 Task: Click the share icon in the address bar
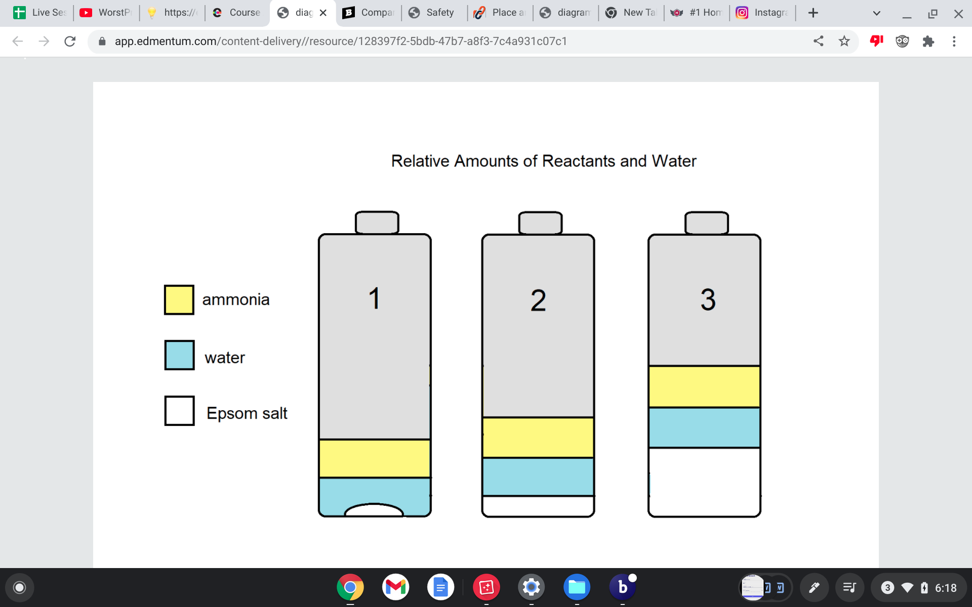pos(819,41)
